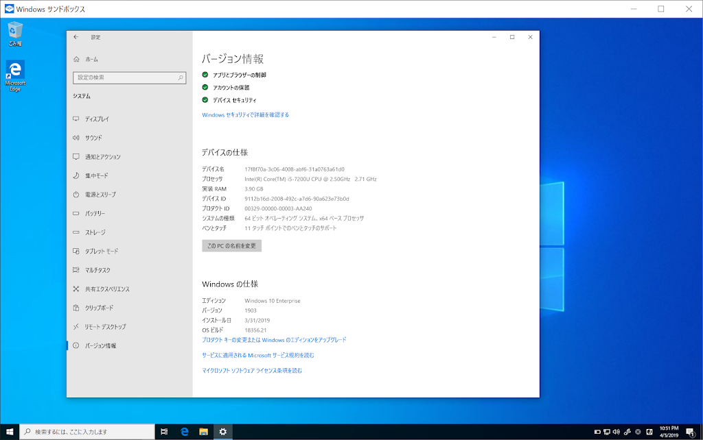Click the install date 3/31/2019
This screenshot has height=440, width=703.
coord(257,321)
